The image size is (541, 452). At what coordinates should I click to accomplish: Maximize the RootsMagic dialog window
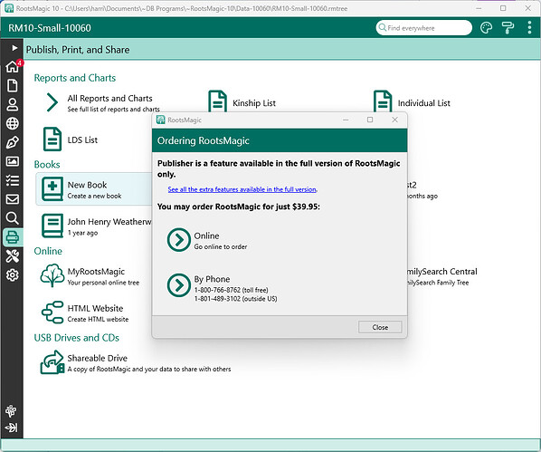tap(370, 120)
